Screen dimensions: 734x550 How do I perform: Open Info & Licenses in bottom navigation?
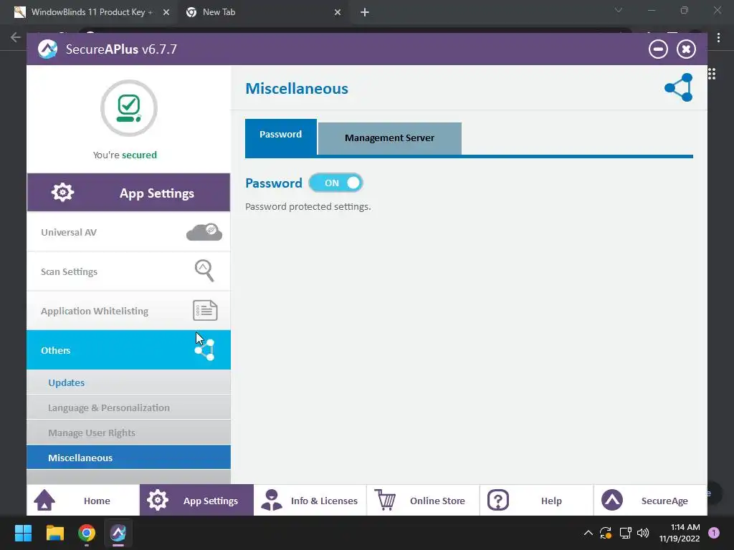click(310, 501)
